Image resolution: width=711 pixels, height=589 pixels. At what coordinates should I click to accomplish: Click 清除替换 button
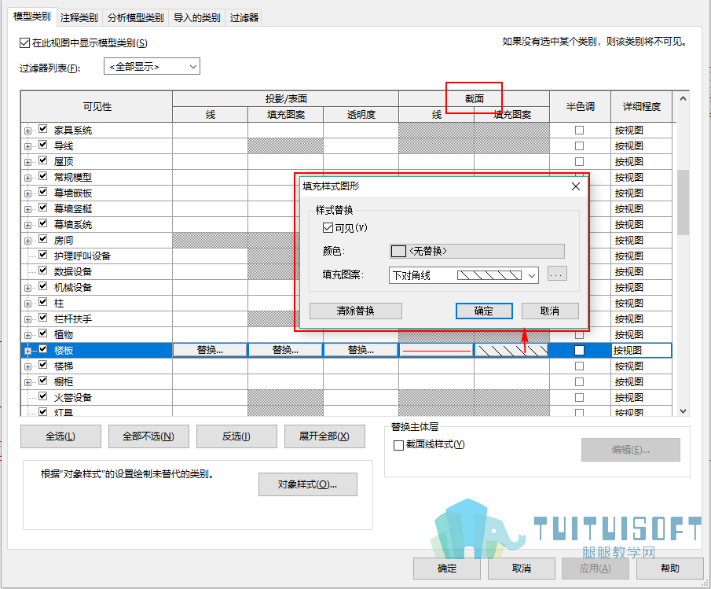(355, 311)
